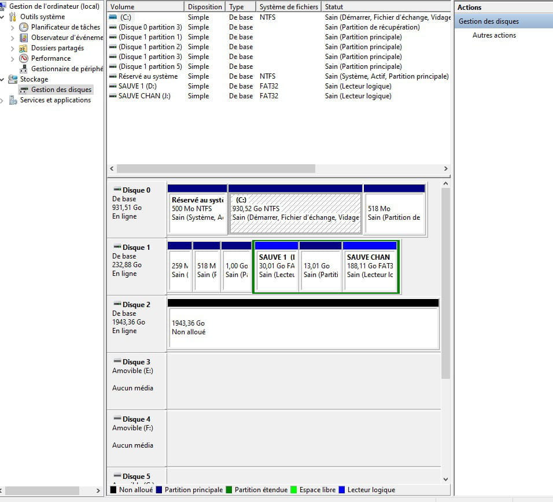Click the Dossiers partagés folder icon
Screen dimensions: 553x502
pos(24,48)
